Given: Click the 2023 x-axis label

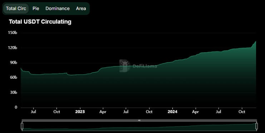Looking at the screenshot, I should (80, 112).
